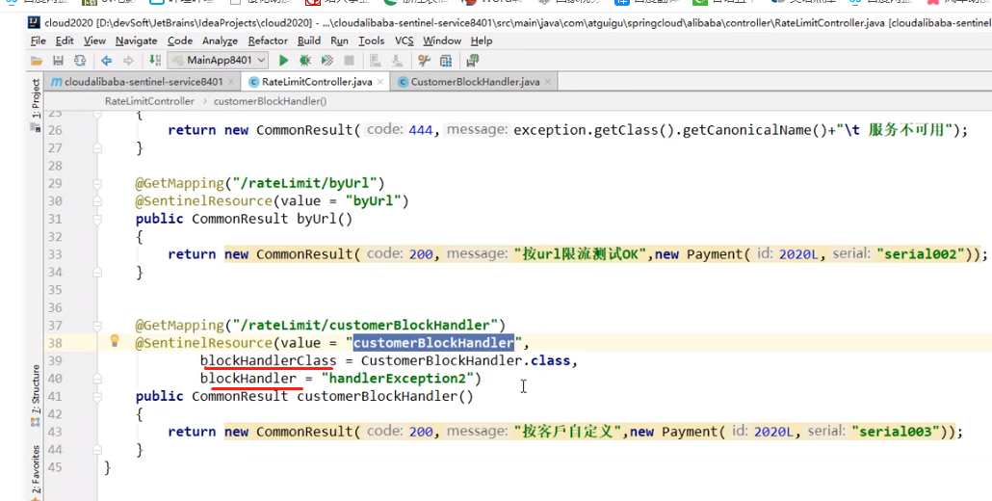Image resolution: width=992 pixels, height=501 pixels.
Task: Click the customerBlockHandler() breadcrumb
Action: pos(270,100)
